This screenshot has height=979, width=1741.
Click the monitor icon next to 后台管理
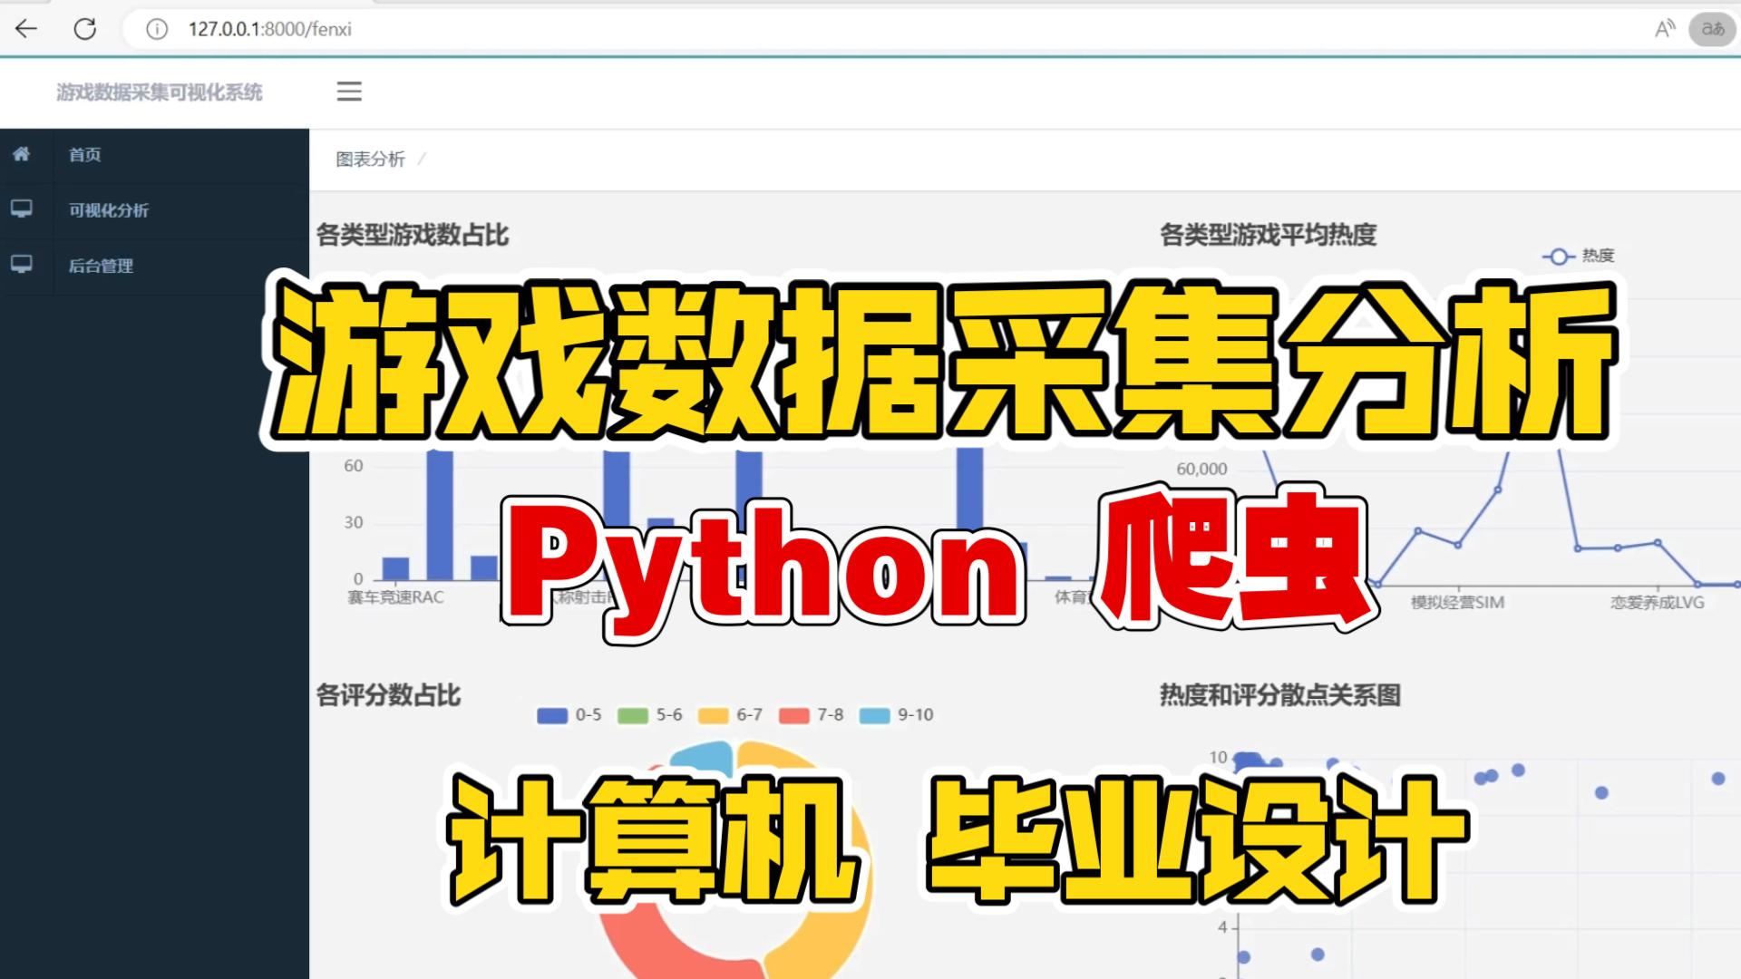point(23,265)
